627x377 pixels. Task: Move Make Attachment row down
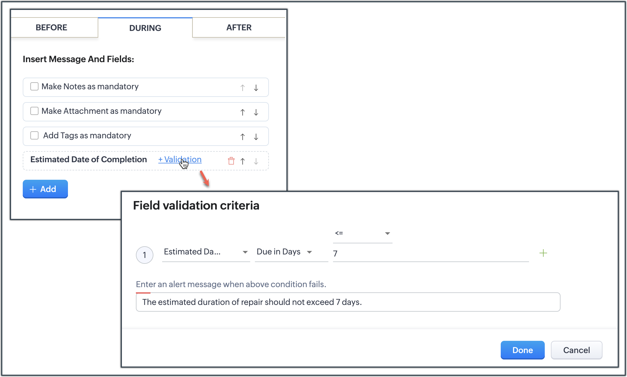click(256, 112)
